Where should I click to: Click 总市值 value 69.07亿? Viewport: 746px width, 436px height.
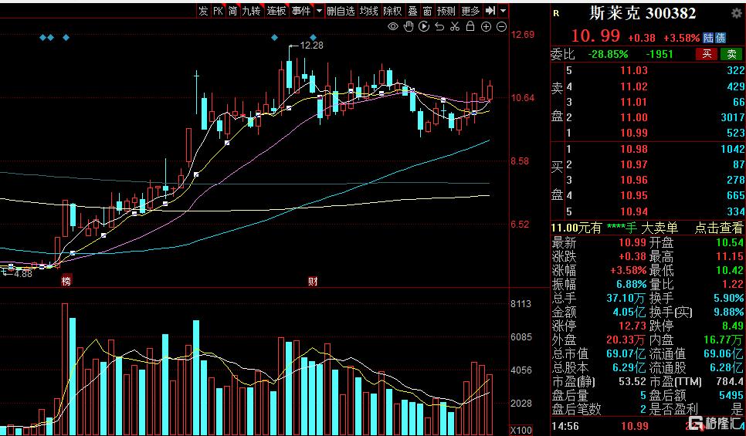point(626,353)
